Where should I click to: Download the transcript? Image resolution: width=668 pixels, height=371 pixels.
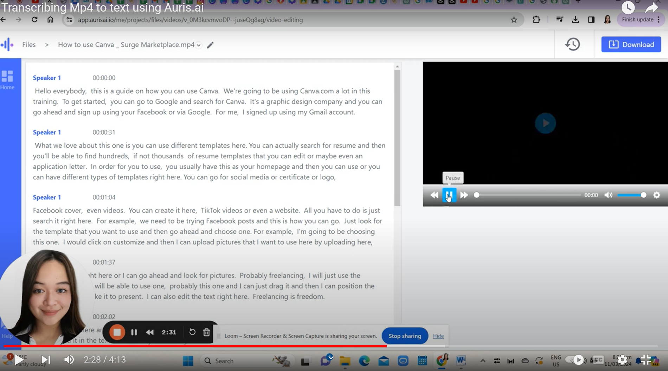click(x=631, y=44)
